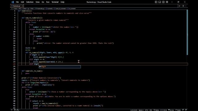Select the Python interpreter version in status bar

pyautogui.click(x=164, y=110)
